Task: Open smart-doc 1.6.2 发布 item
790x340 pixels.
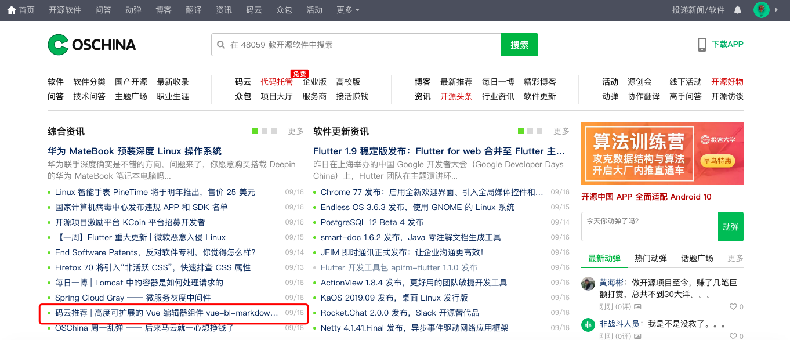Action: (x=411, y=237)
